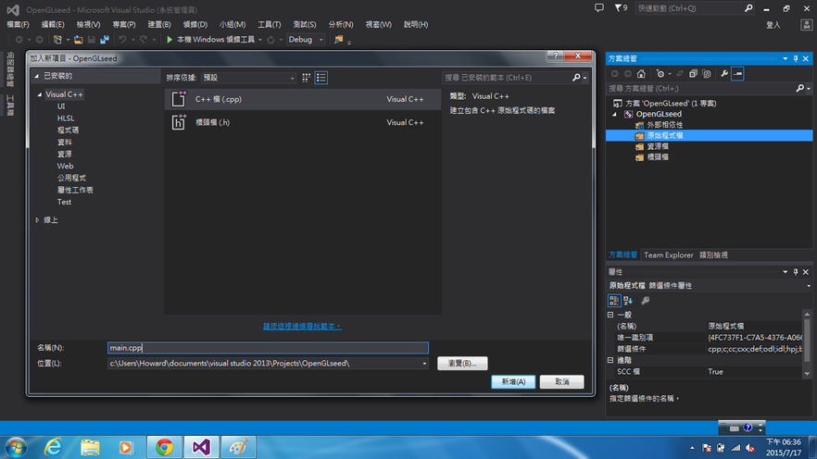Open the 位置 location path dropdown
Viewport: 817px width, 459px height.
pos(424,364)
